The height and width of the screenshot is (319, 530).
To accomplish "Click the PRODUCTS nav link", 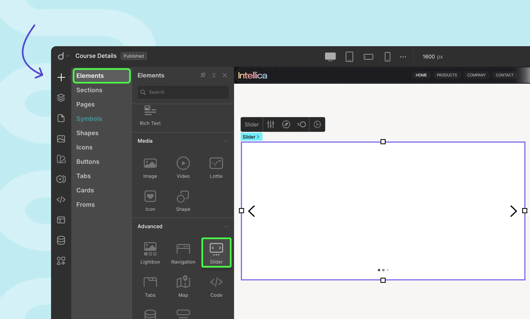I will 447,75.
